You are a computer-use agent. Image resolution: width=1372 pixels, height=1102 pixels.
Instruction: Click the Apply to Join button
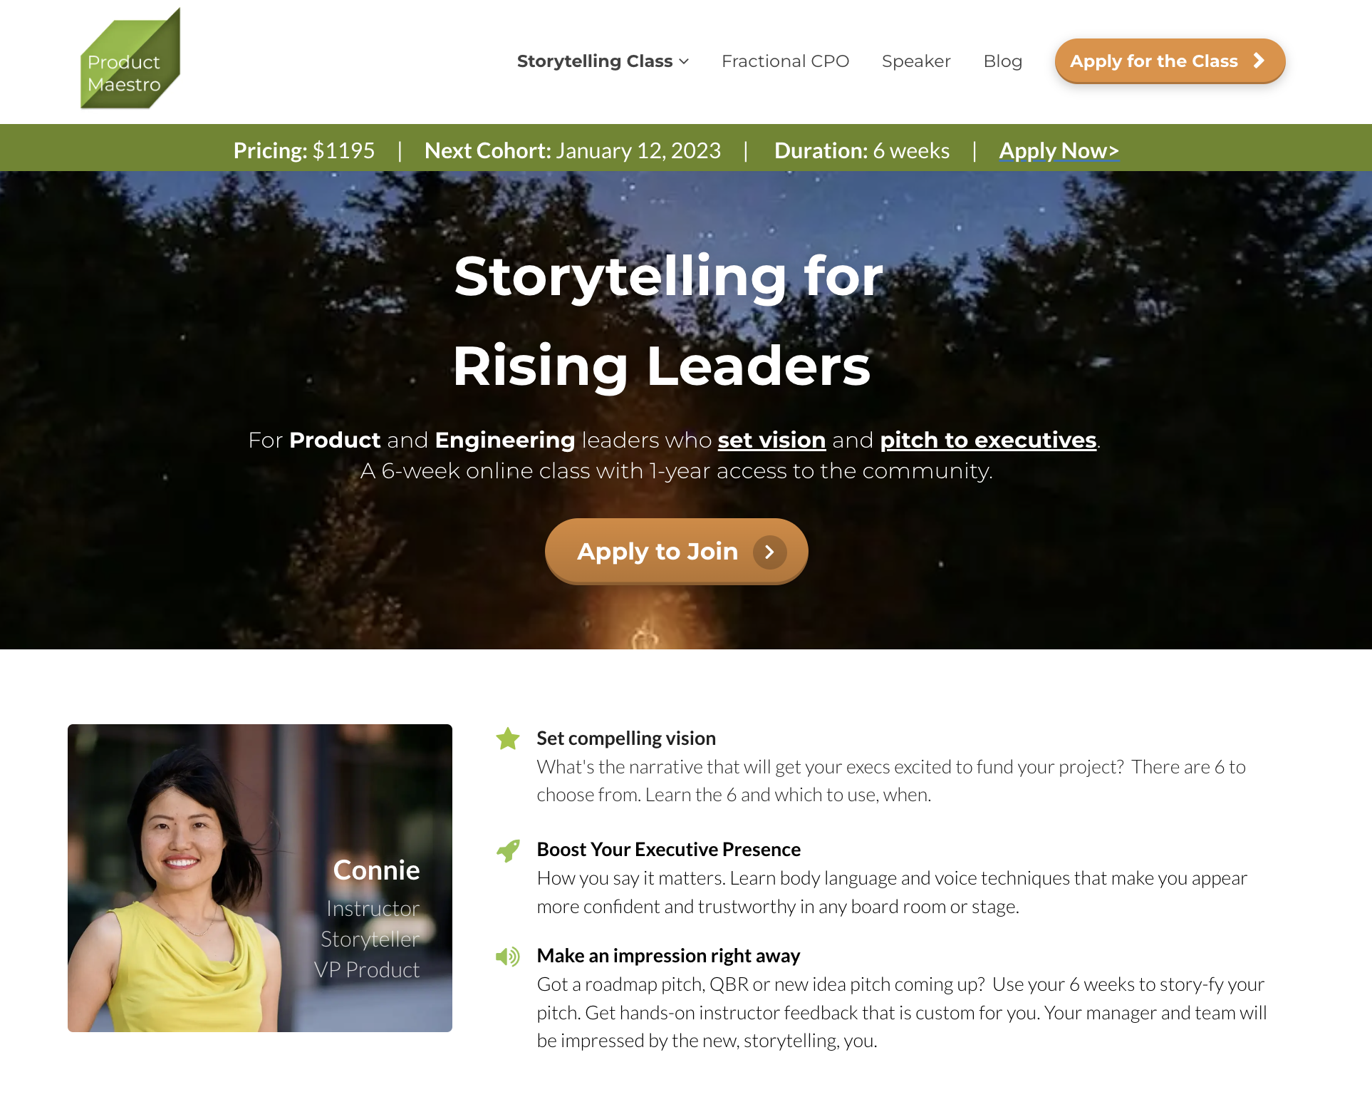coord(676,552)
